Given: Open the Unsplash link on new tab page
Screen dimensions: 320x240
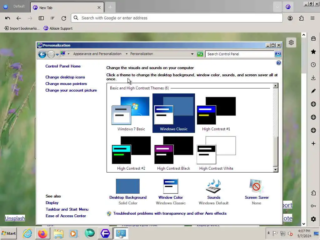Looking at the screenshot, I should tap(15, 218).
